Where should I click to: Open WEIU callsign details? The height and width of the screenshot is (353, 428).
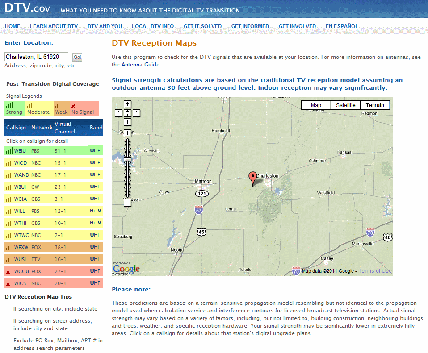(20, 151)
